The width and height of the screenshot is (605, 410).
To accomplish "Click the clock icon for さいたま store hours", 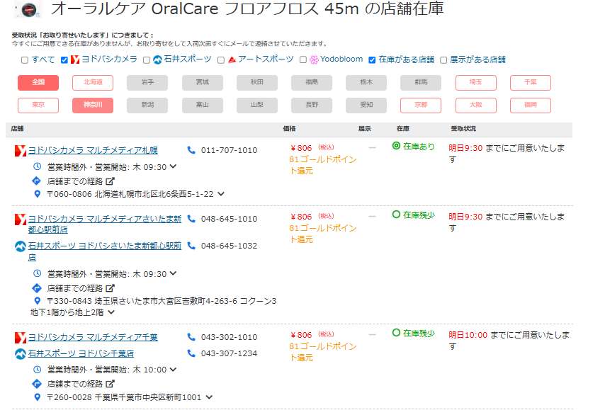I will click(37, 273).
